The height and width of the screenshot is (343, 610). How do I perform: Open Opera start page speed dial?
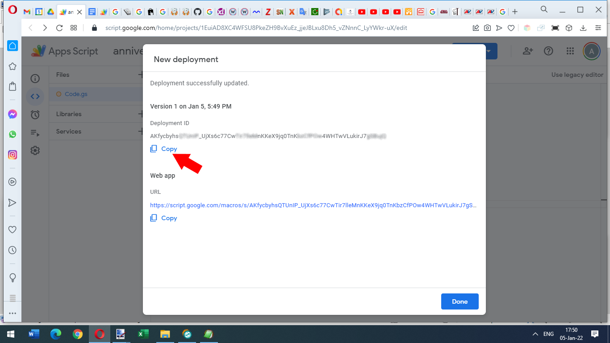(x=74, y=28)
